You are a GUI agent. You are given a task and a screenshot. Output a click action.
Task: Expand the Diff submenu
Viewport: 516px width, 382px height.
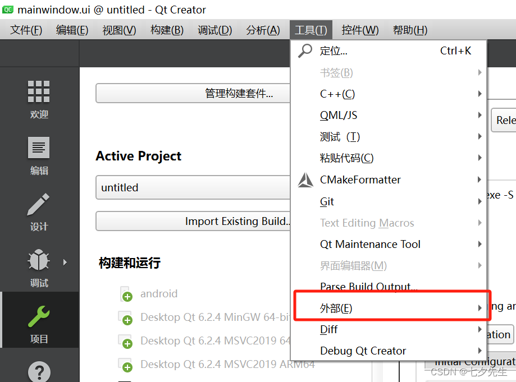(x=328, y=330)
